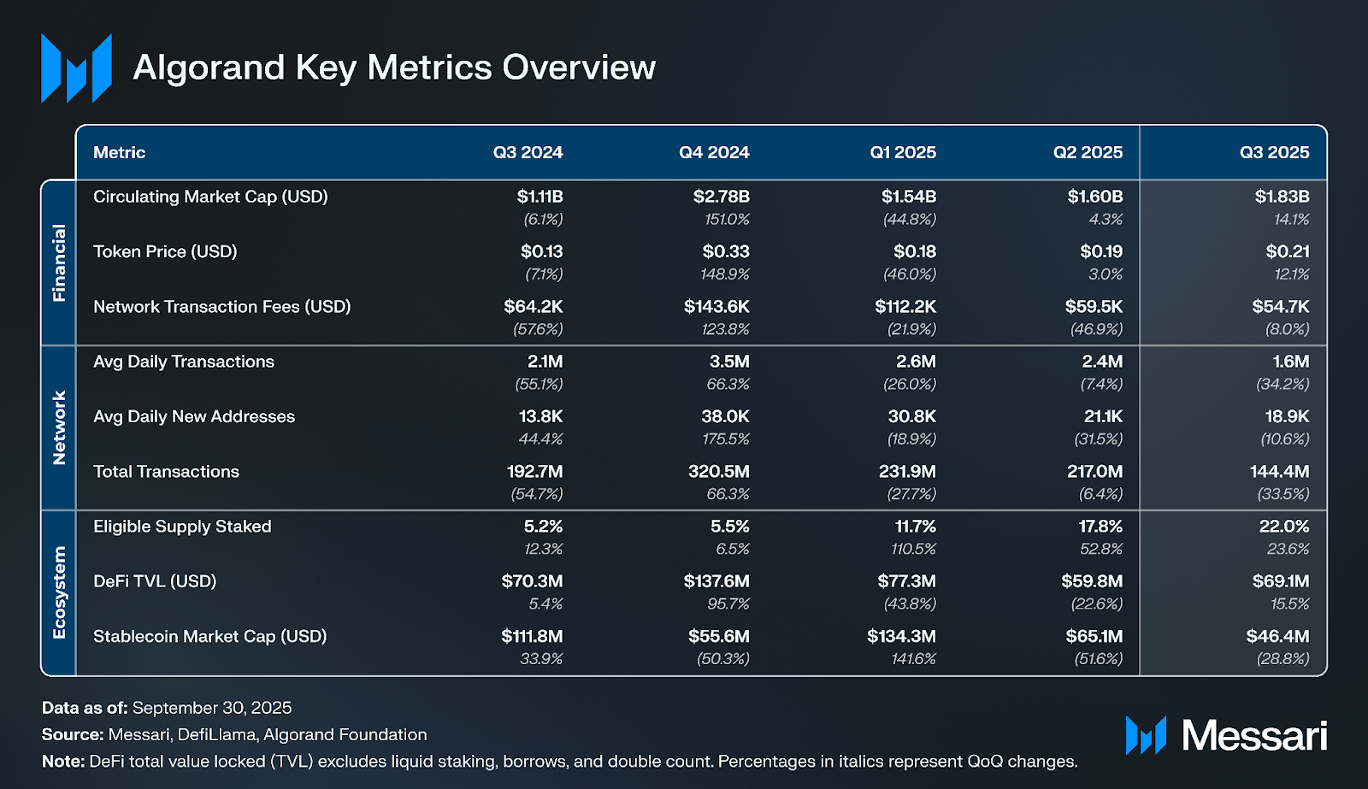Select the 'Algorand Key Metrics Overview' title
The height and width of the screenshot is (789, 1368).
394,68
